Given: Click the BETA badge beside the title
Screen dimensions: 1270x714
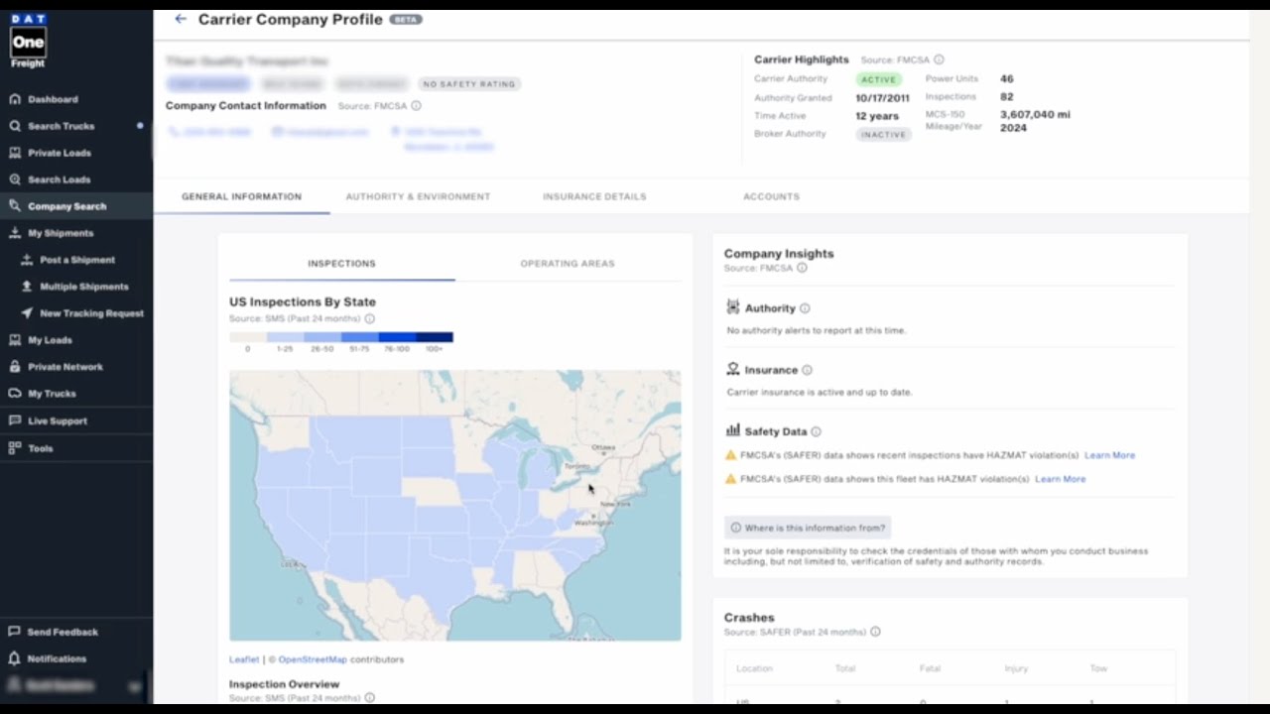Looking at the screenshot, I should (406, 19).
